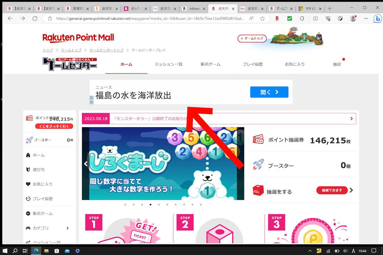This screenshot has width=383, height=255.
Task: Open Windows Start menu
Action: tap(5, 251)
